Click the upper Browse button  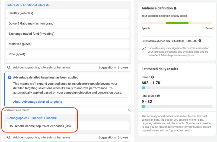pos(123,67)
